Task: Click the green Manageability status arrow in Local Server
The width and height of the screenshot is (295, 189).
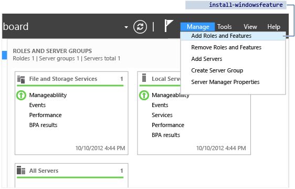Action: click(144, 95)
